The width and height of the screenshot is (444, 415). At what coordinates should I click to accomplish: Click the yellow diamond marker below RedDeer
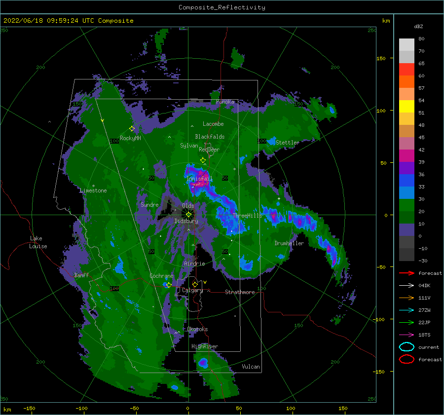(x=203, y=160)
